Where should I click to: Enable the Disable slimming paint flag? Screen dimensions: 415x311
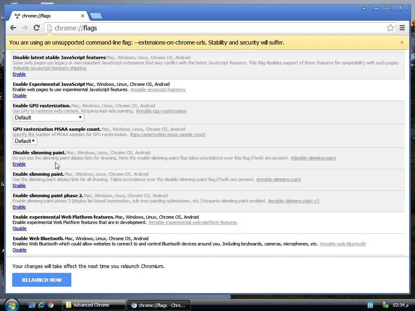coord(19,164)
